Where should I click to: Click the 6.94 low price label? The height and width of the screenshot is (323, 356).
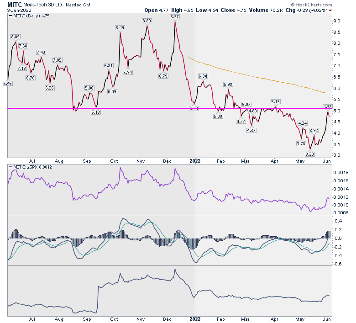click(x=128, y=72)
